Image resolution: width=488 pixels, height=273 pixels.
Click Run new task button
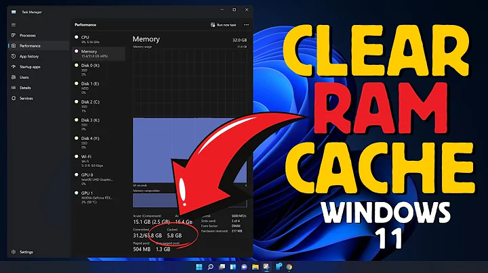click(224, 25)
